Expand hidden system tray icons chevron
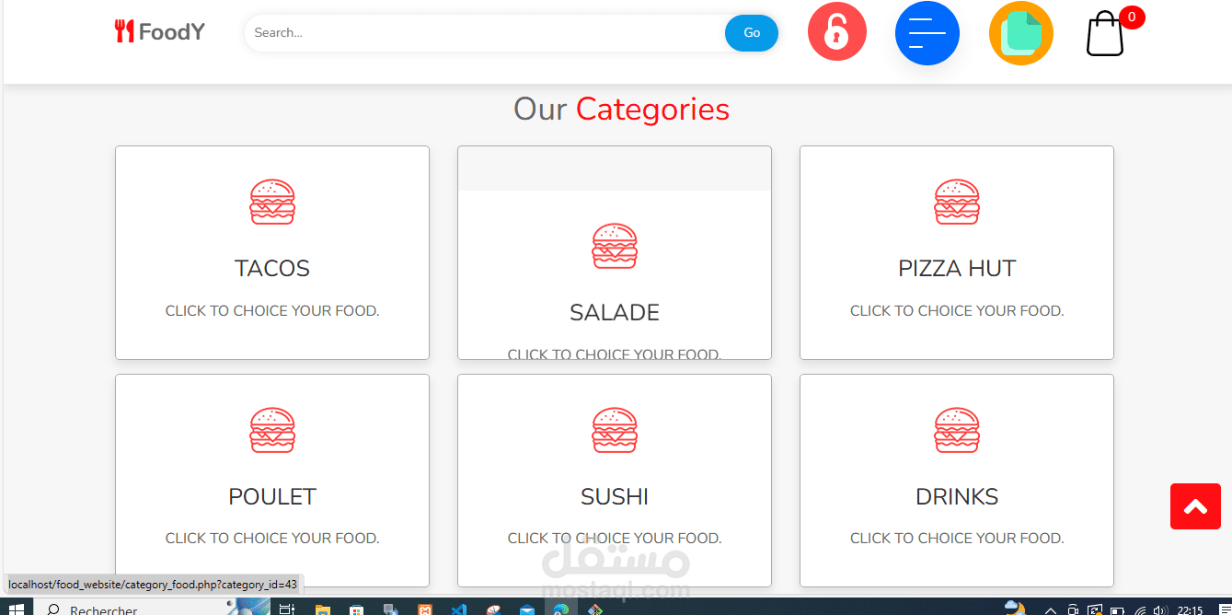The height and width of the screenshot is (615, 1232). click(x=1050, y=609)
